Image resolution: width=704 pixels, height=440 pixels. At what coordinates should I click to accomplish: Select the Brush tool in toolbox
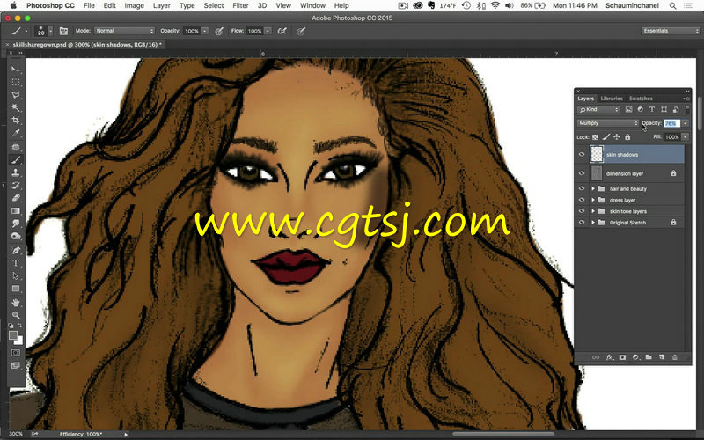16,160
